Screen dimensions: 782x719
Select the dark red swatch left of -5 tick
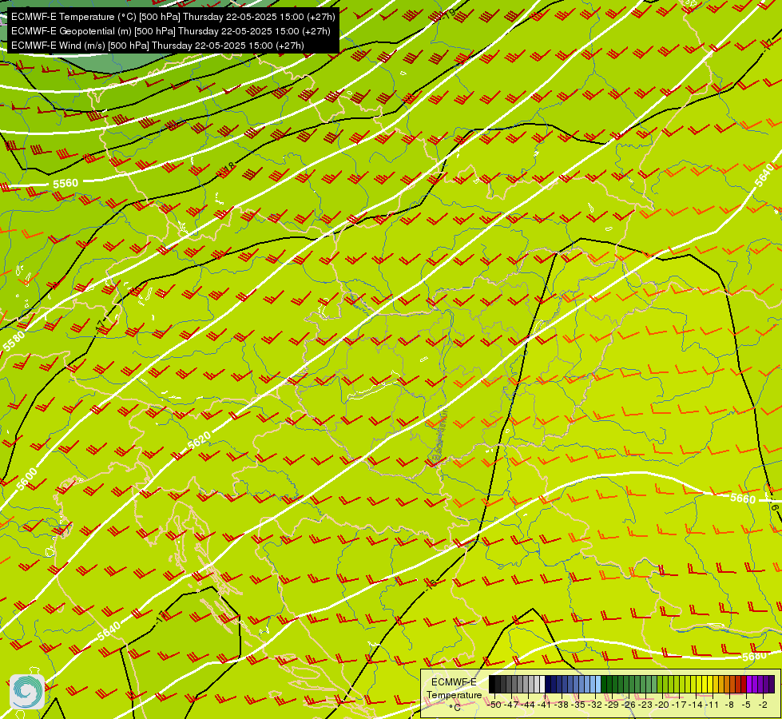tap(744, 684)
